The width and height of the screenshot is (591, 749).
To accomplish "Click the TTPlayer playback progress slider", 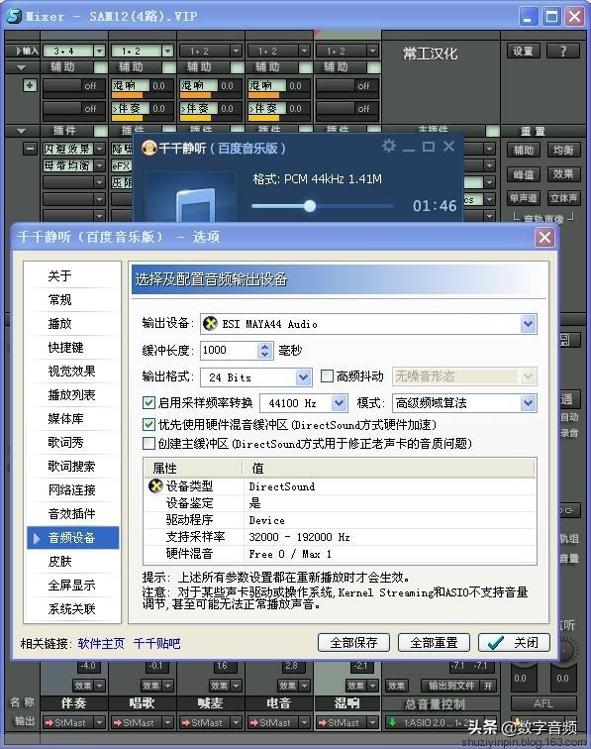I will (323, 206).
